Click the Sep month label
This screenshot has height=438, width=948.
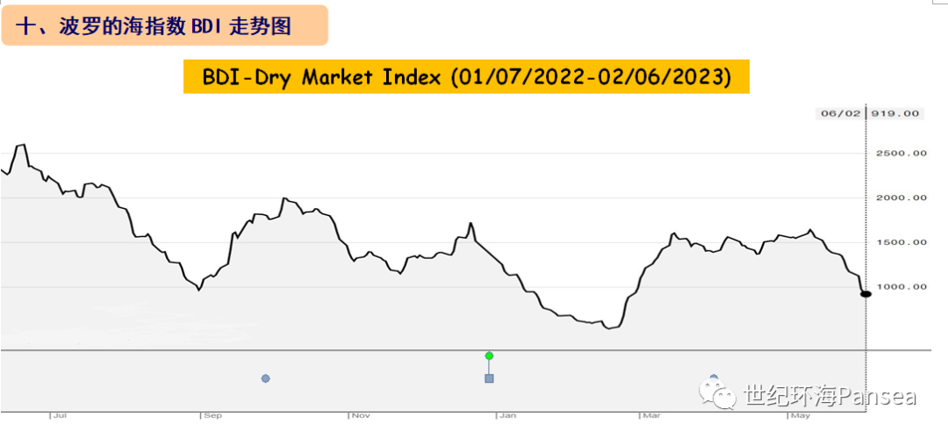[x=212, y=416]
